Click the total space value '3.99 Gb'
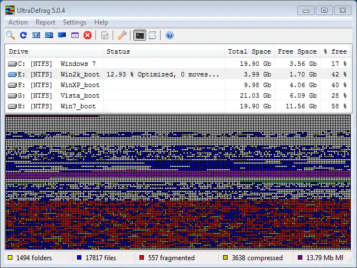The width and height of the screenshot is (357, 268). click(x=257, y=74)
